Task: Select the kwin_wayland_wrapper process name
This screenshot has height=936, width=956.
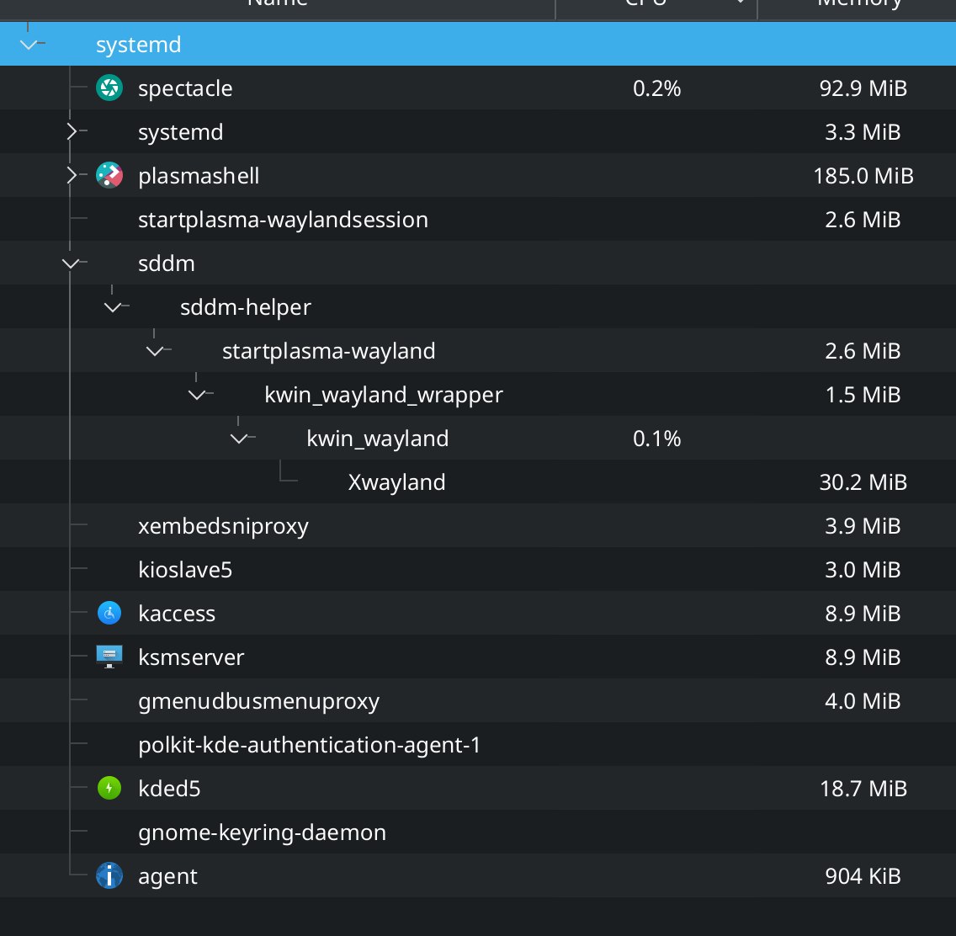Action: coord(384,395)
